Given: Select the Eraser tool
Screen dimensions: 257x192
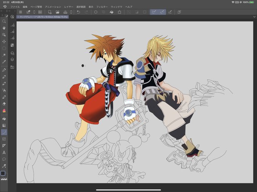Looking at the screenshot, I should point(4,104).
